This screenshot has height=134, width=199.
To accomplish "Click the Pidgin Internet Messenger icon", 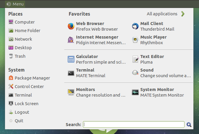I will click(x=71, y=40).
